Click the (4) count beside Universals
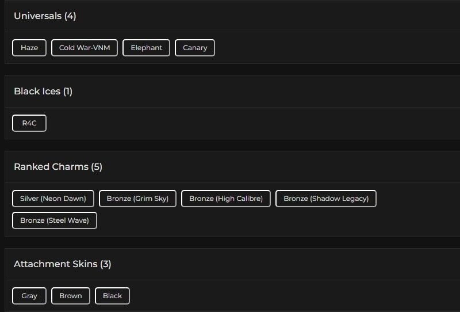 point(70,16)
